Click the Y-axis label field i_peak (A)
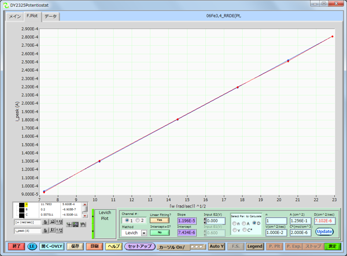This screenshot has height=256, width=347. tap(28, 231)
